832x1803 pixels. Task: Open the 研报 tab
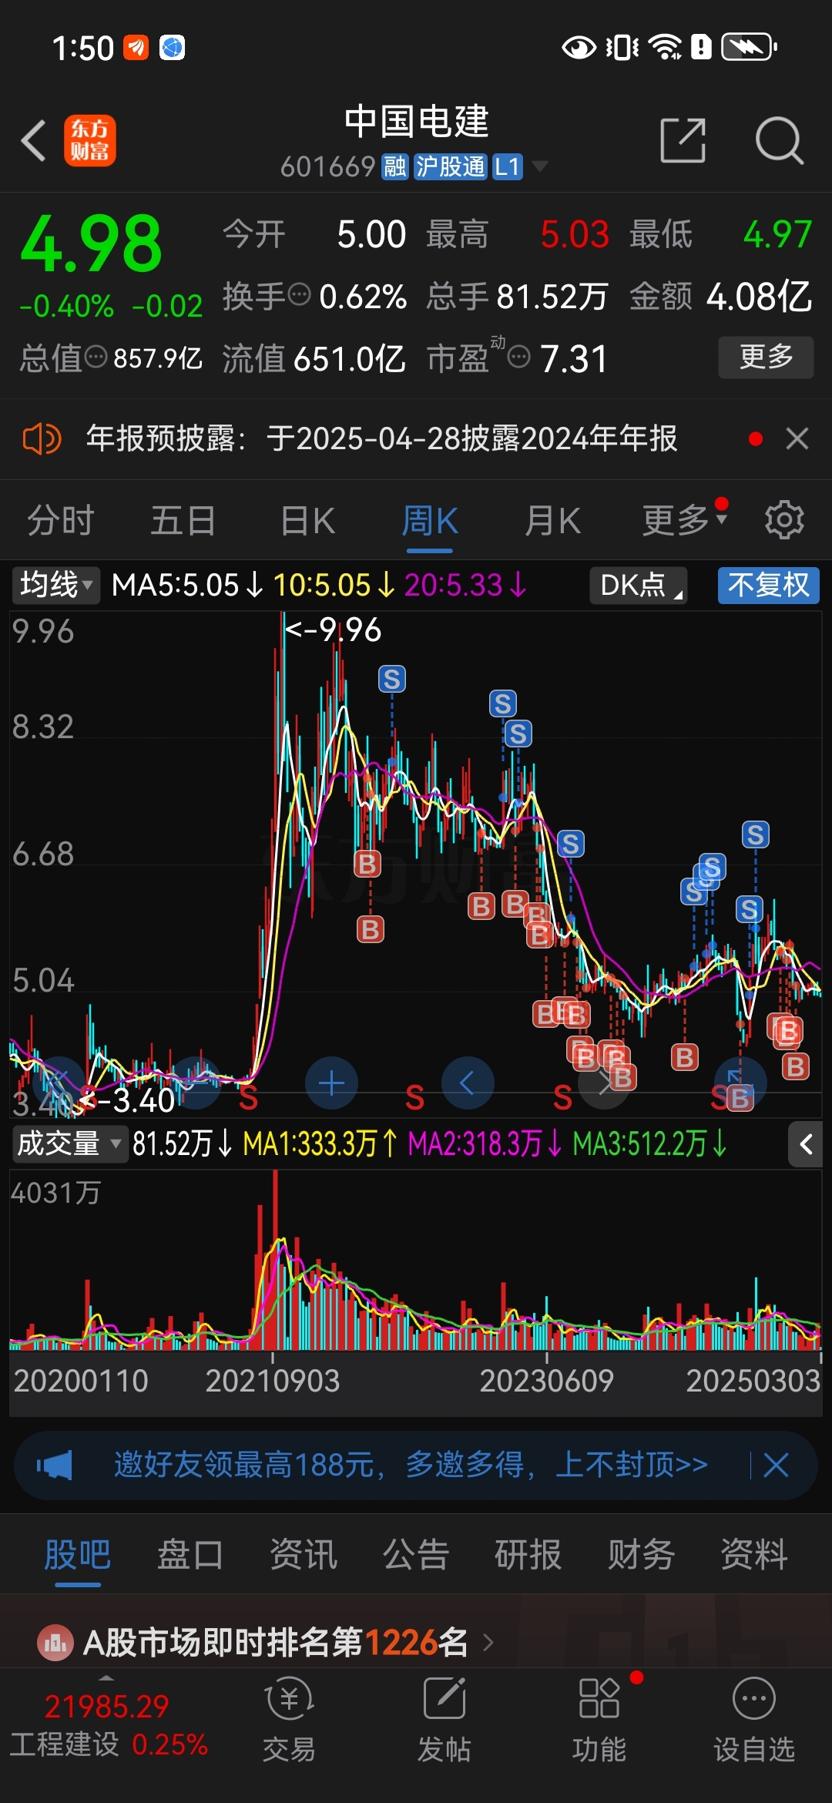528,1554
